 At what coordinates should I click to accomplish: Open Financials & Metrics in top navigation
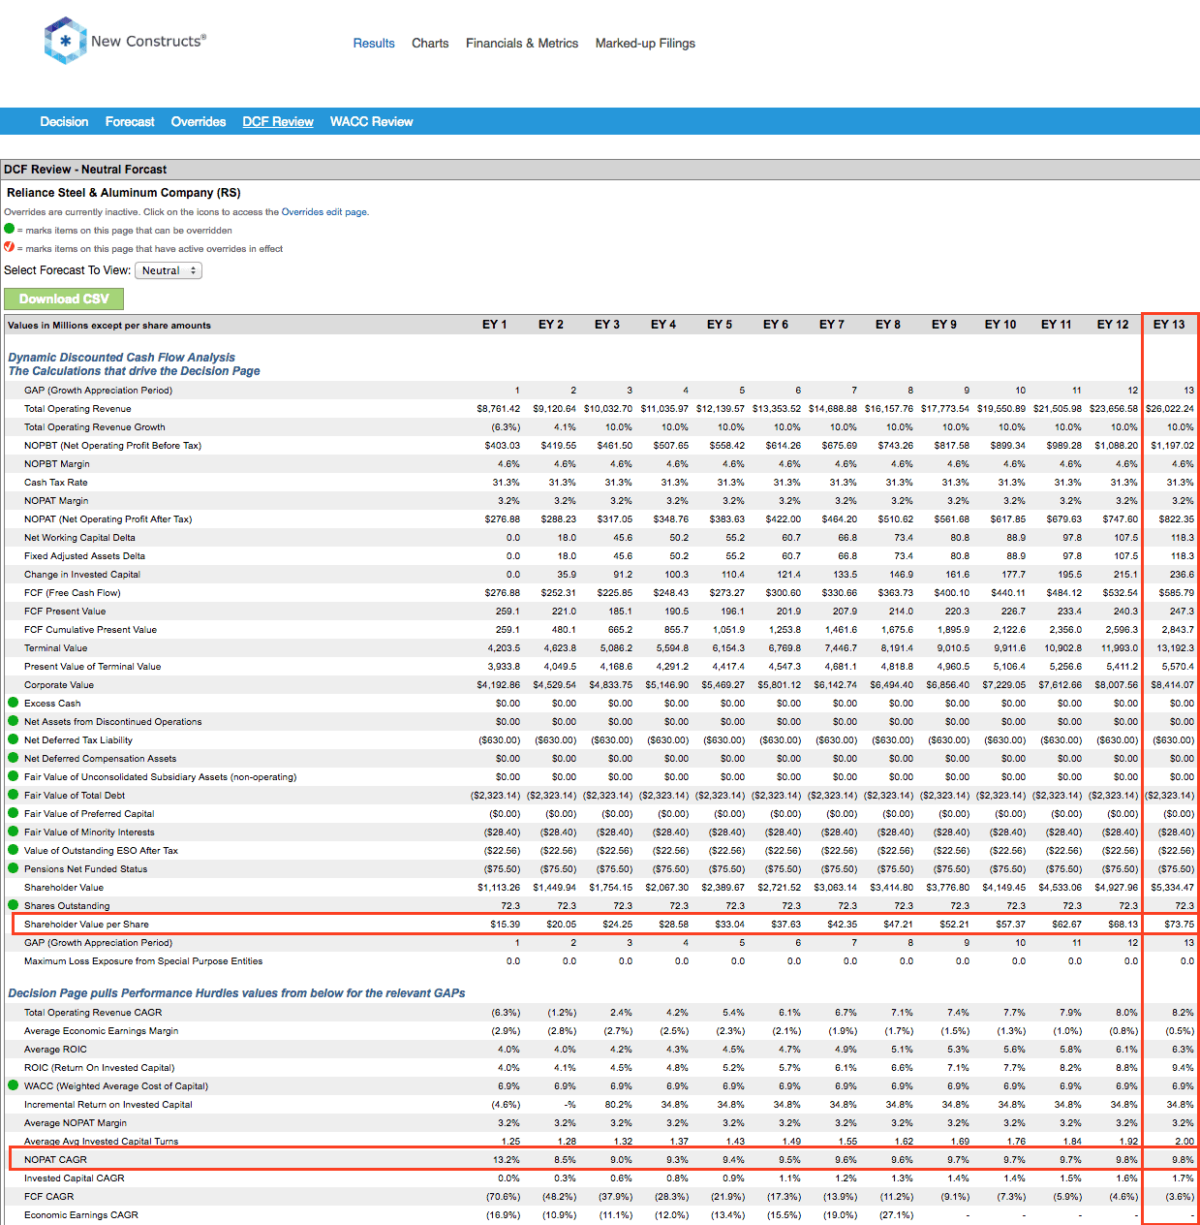(x=522, y=44)
